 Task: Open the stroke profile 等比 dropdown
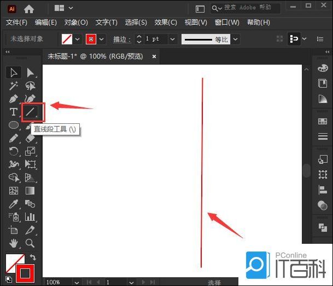tap(235, 39)
